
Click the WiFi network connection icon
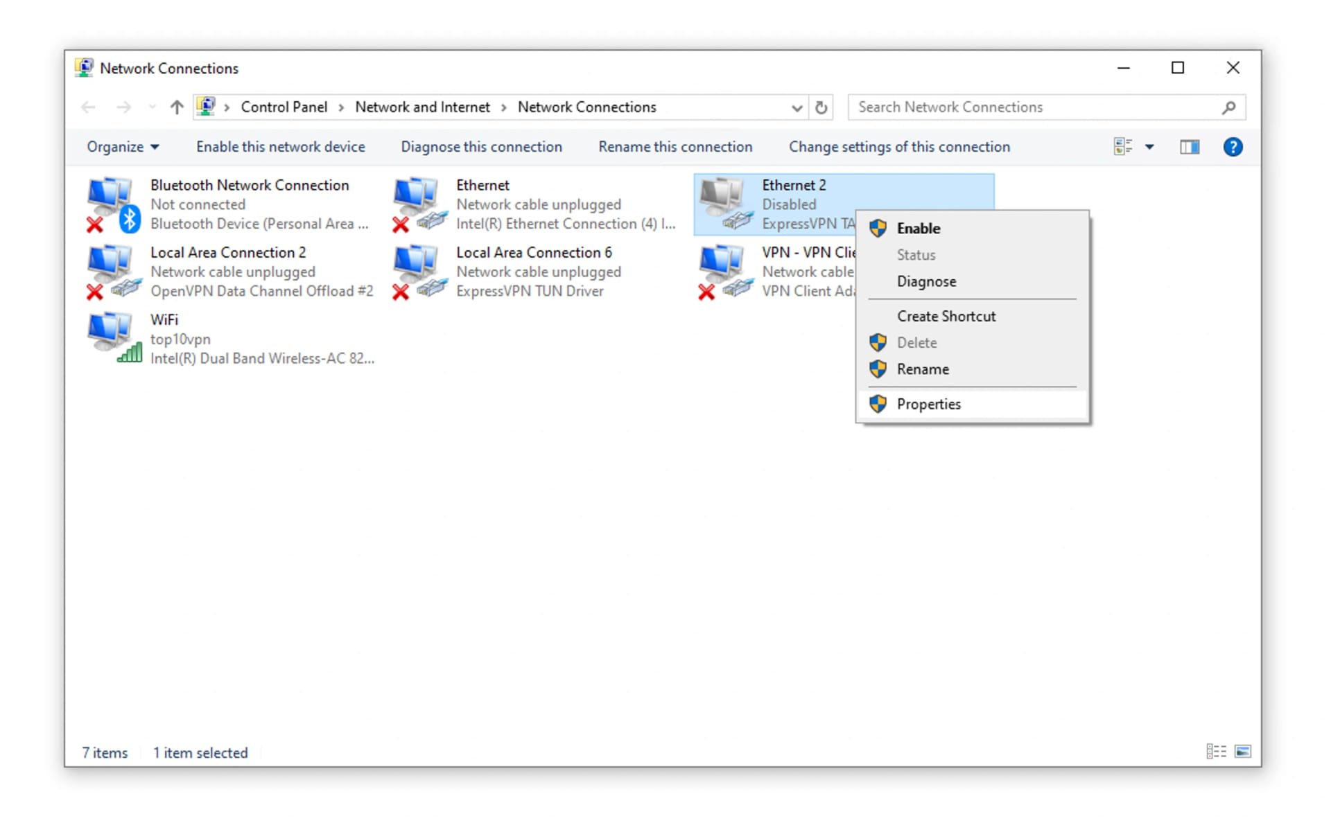[x=110, y=338]
